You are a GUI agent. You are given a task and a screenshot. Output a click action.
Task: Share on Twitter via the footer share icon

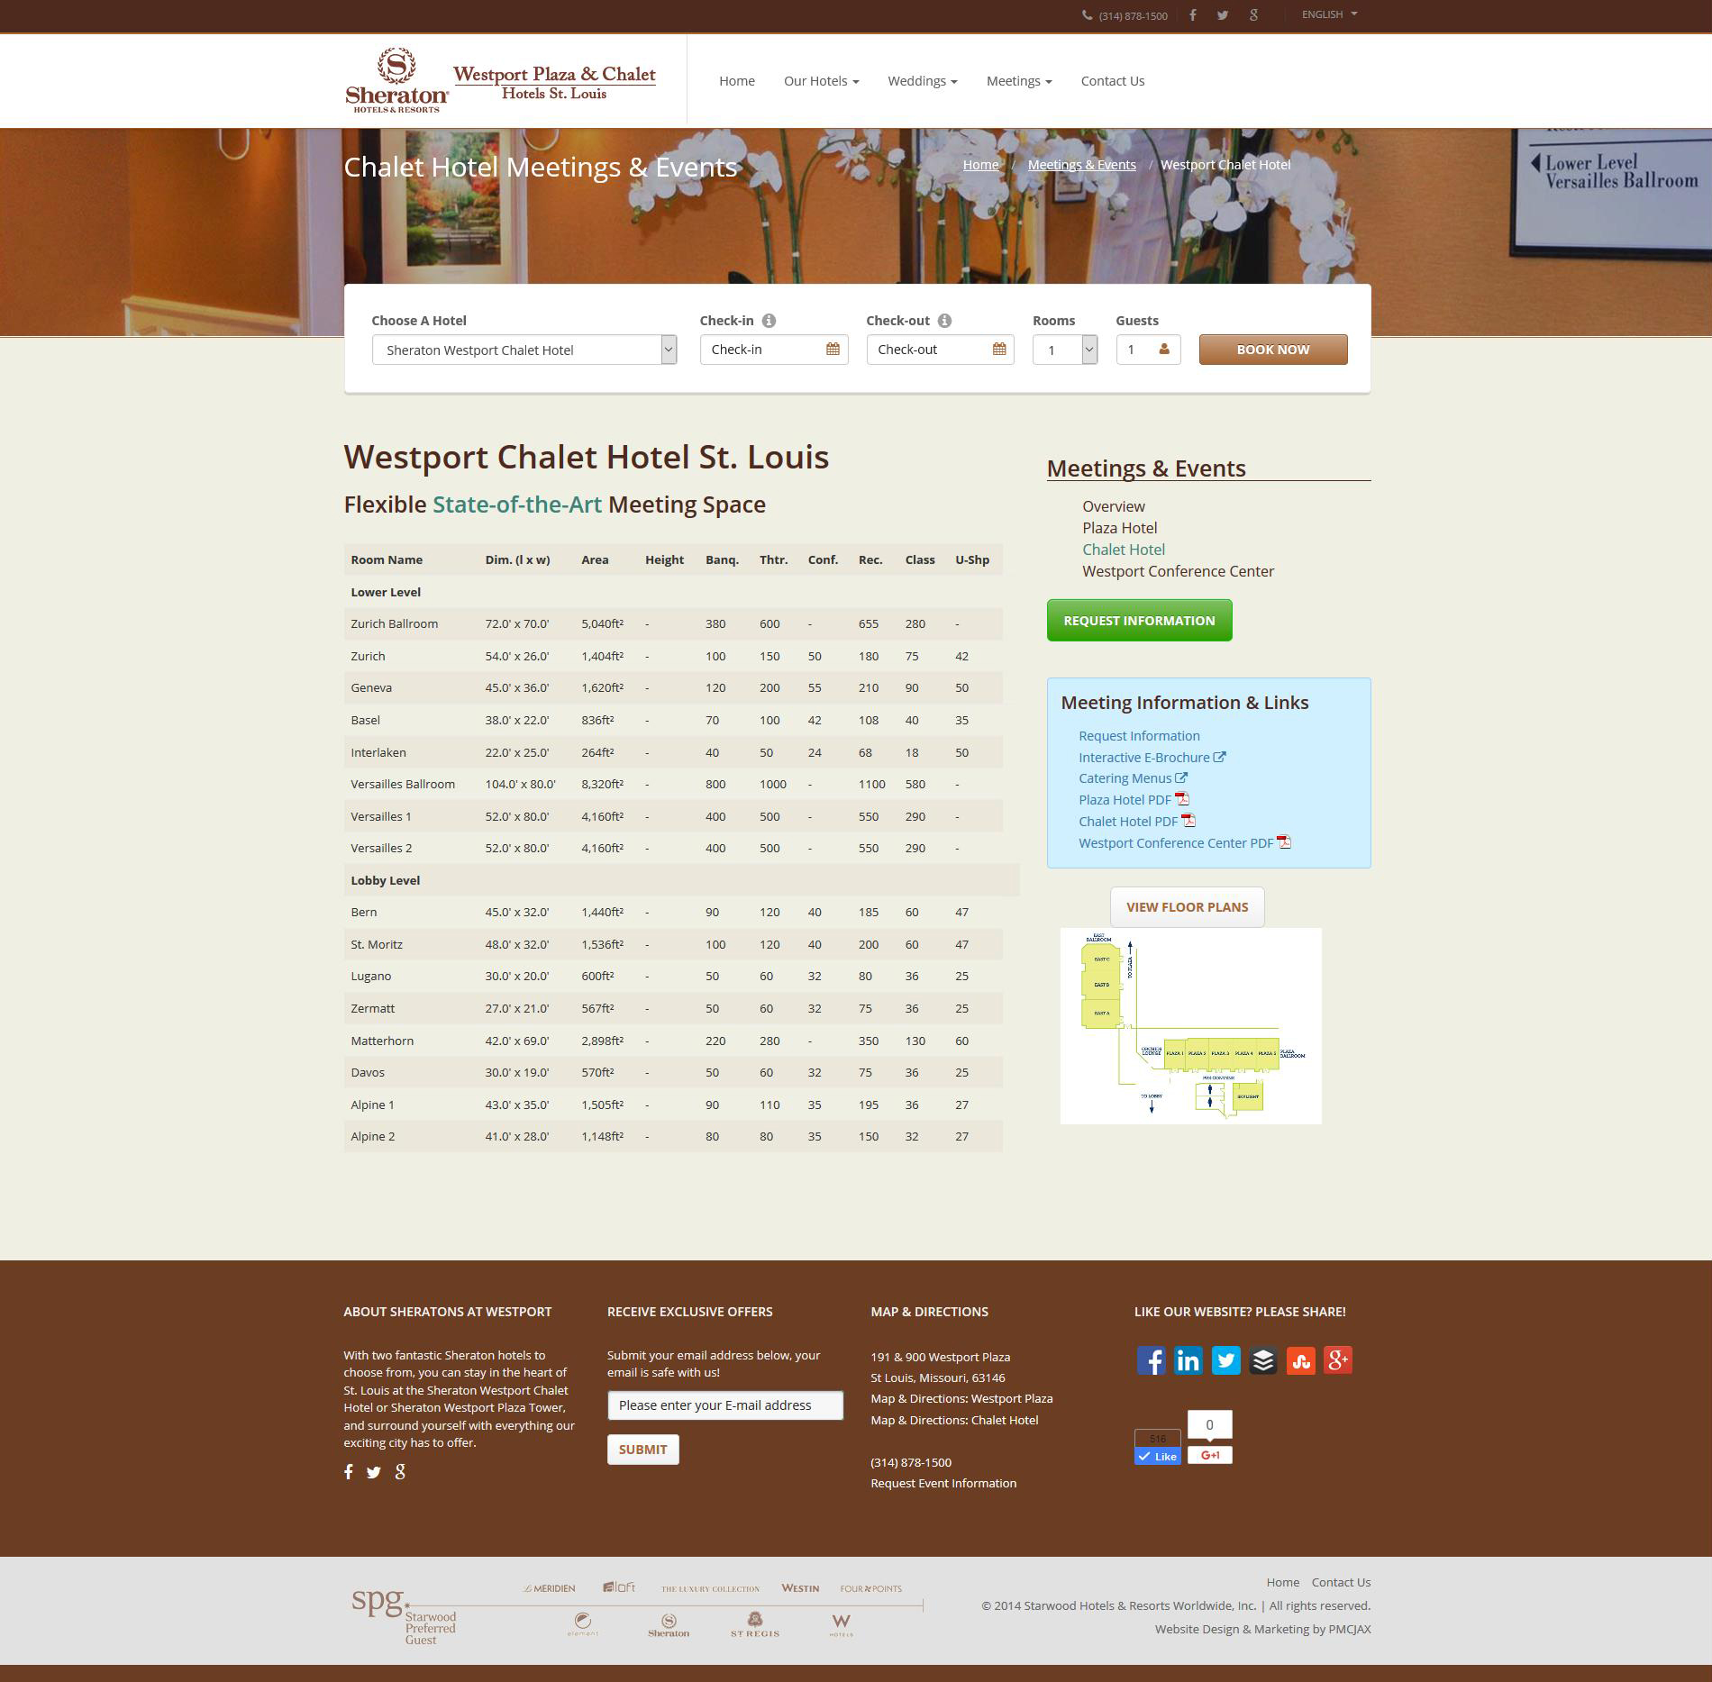pyautogui.click(x=1225, y=1360)
